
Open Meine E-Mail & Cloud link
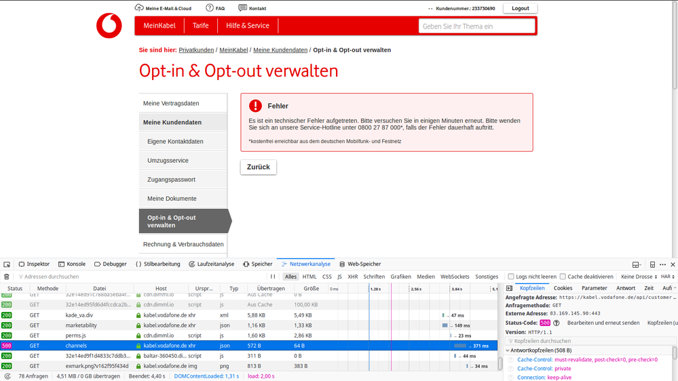163,8
